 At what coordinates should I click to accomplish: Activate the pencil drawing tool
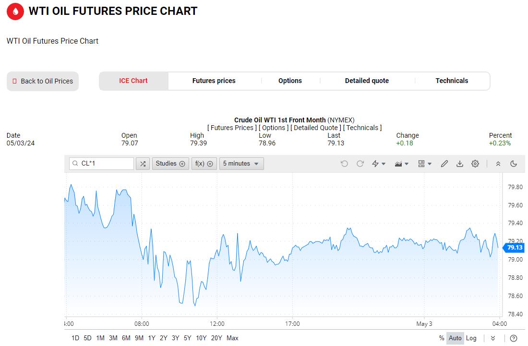(444, 164)
